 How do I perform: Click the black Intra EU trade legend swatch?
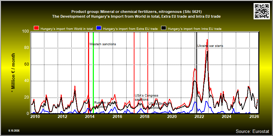tap(164, 28)
